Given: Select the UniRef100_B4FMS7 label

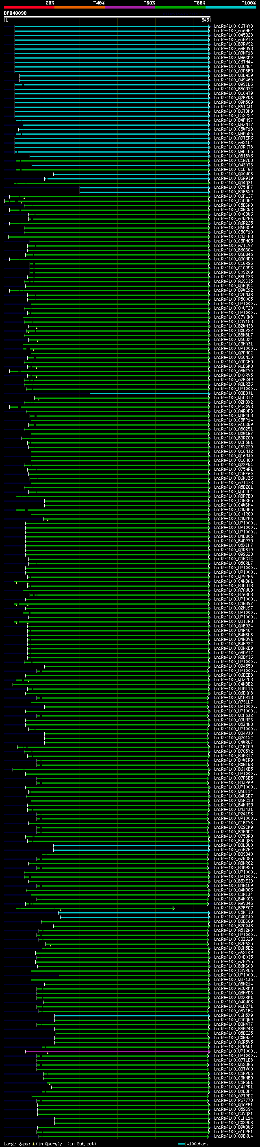Looking at the screenshot, I should click(233, 120).
